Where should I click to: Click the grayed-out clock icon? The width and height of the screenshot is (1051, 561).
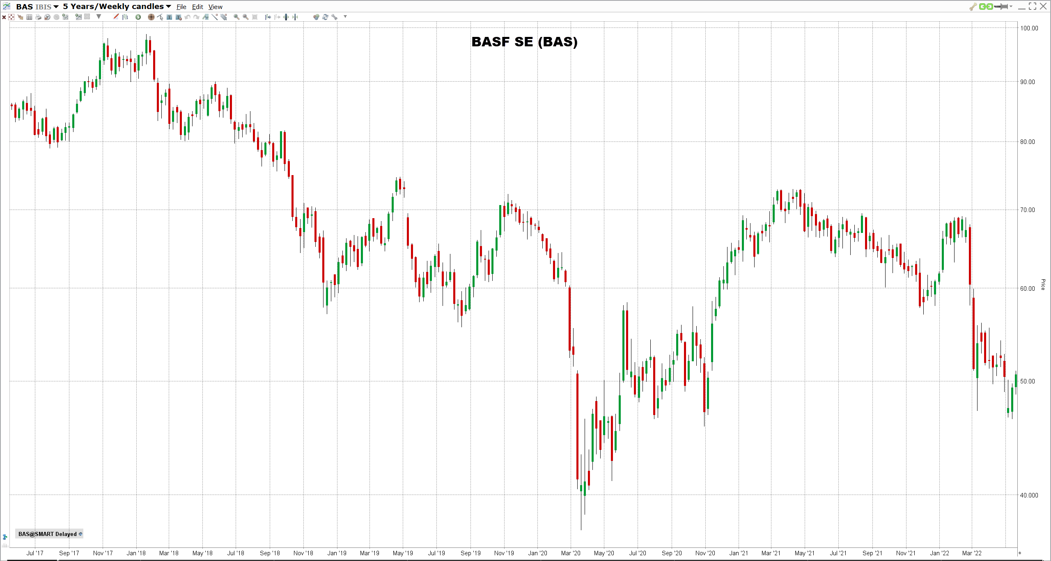click(56, 17)
